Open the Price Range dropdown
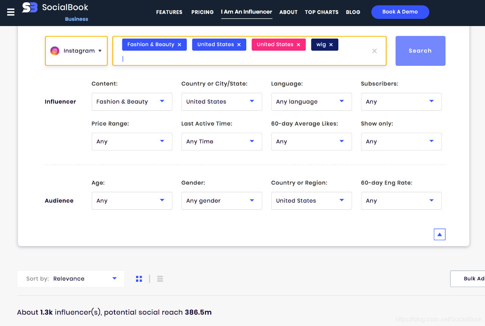485x326 pixels. click(132, 141)
